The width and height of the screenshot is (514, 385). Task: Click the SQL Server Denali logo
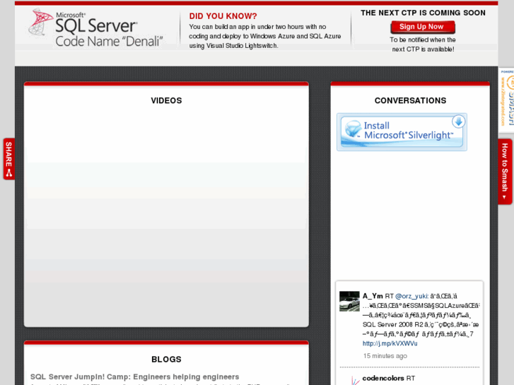pyautogui.click(x=95, y=28)
